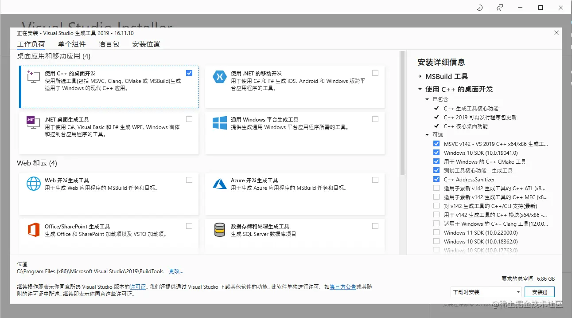Click the Web 开发生成工具 globe icon
Viewport: 572px width, 318px height.
pyautogui.click(x=34, y=184)
